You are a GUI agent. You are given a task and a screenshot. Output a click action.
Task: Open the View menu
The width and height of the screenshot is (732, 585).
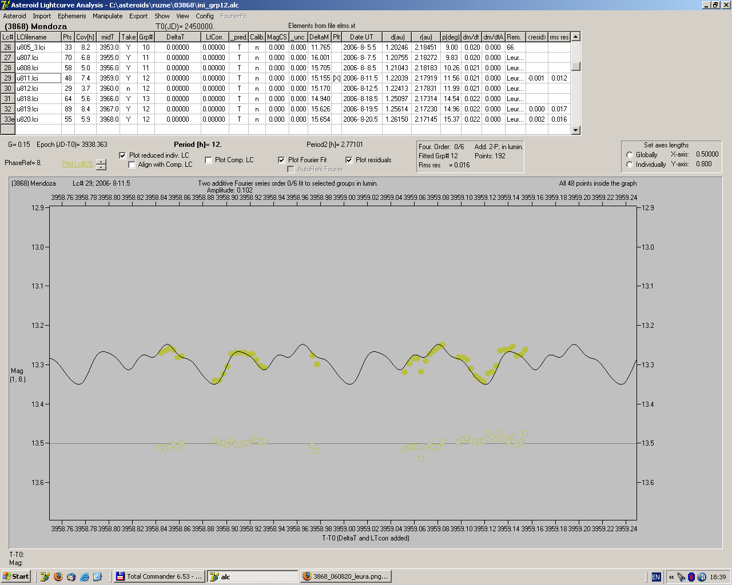pos(182,16)
